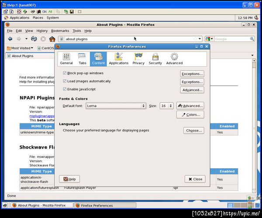Click the page vertical scrollbar thumb

click(254, 65)
